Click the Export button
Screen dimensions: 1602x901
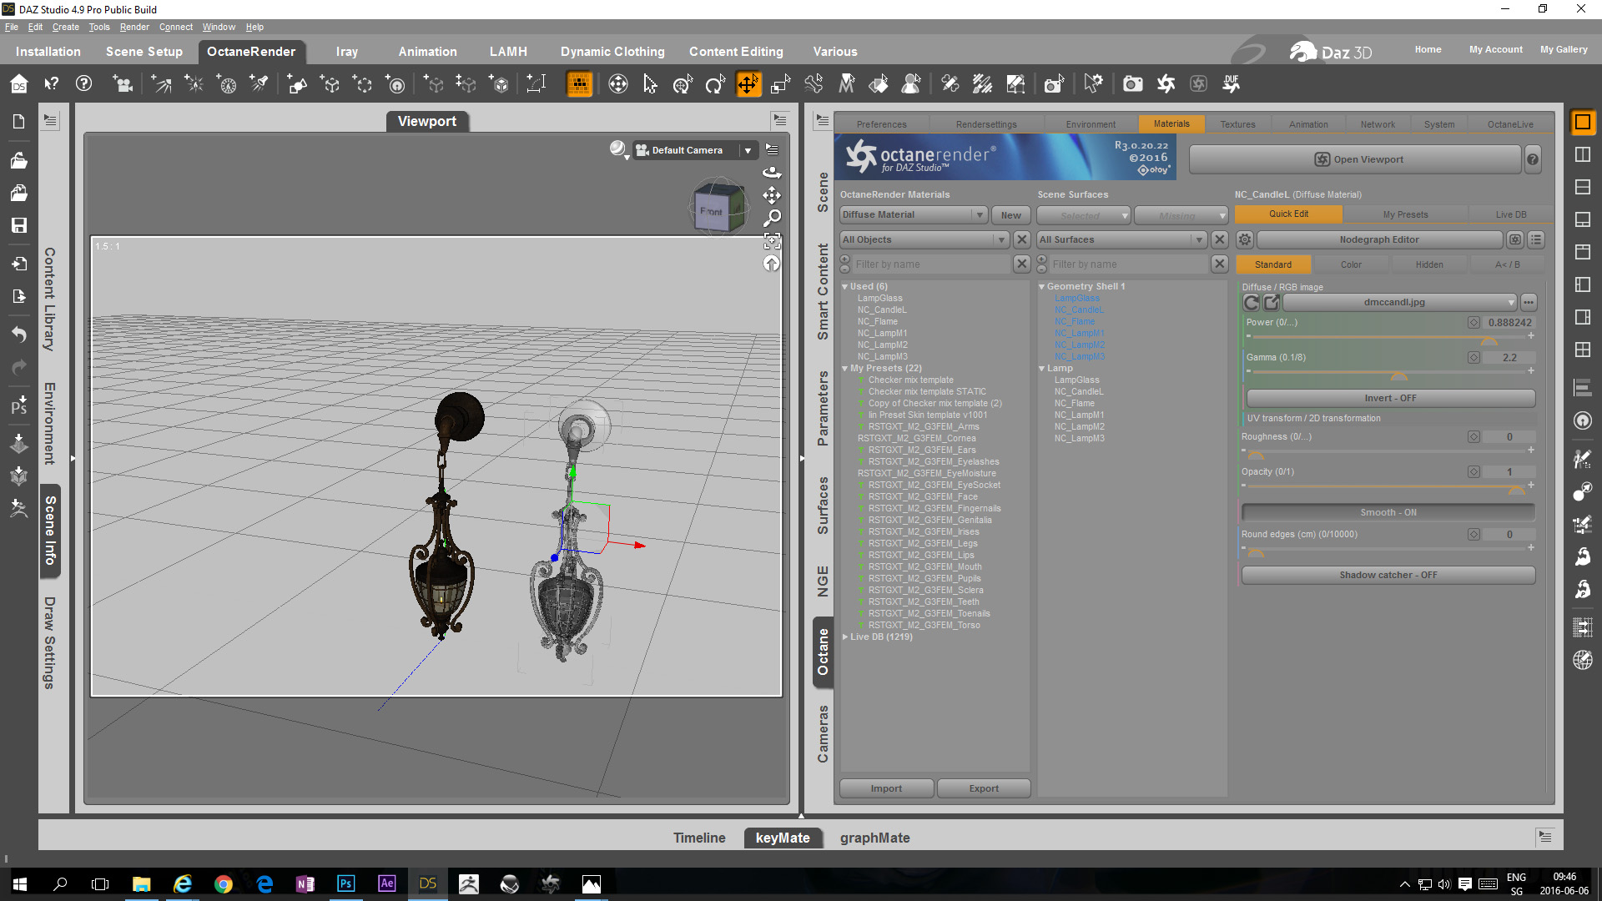pyautogui.click(x=984, y=788)
